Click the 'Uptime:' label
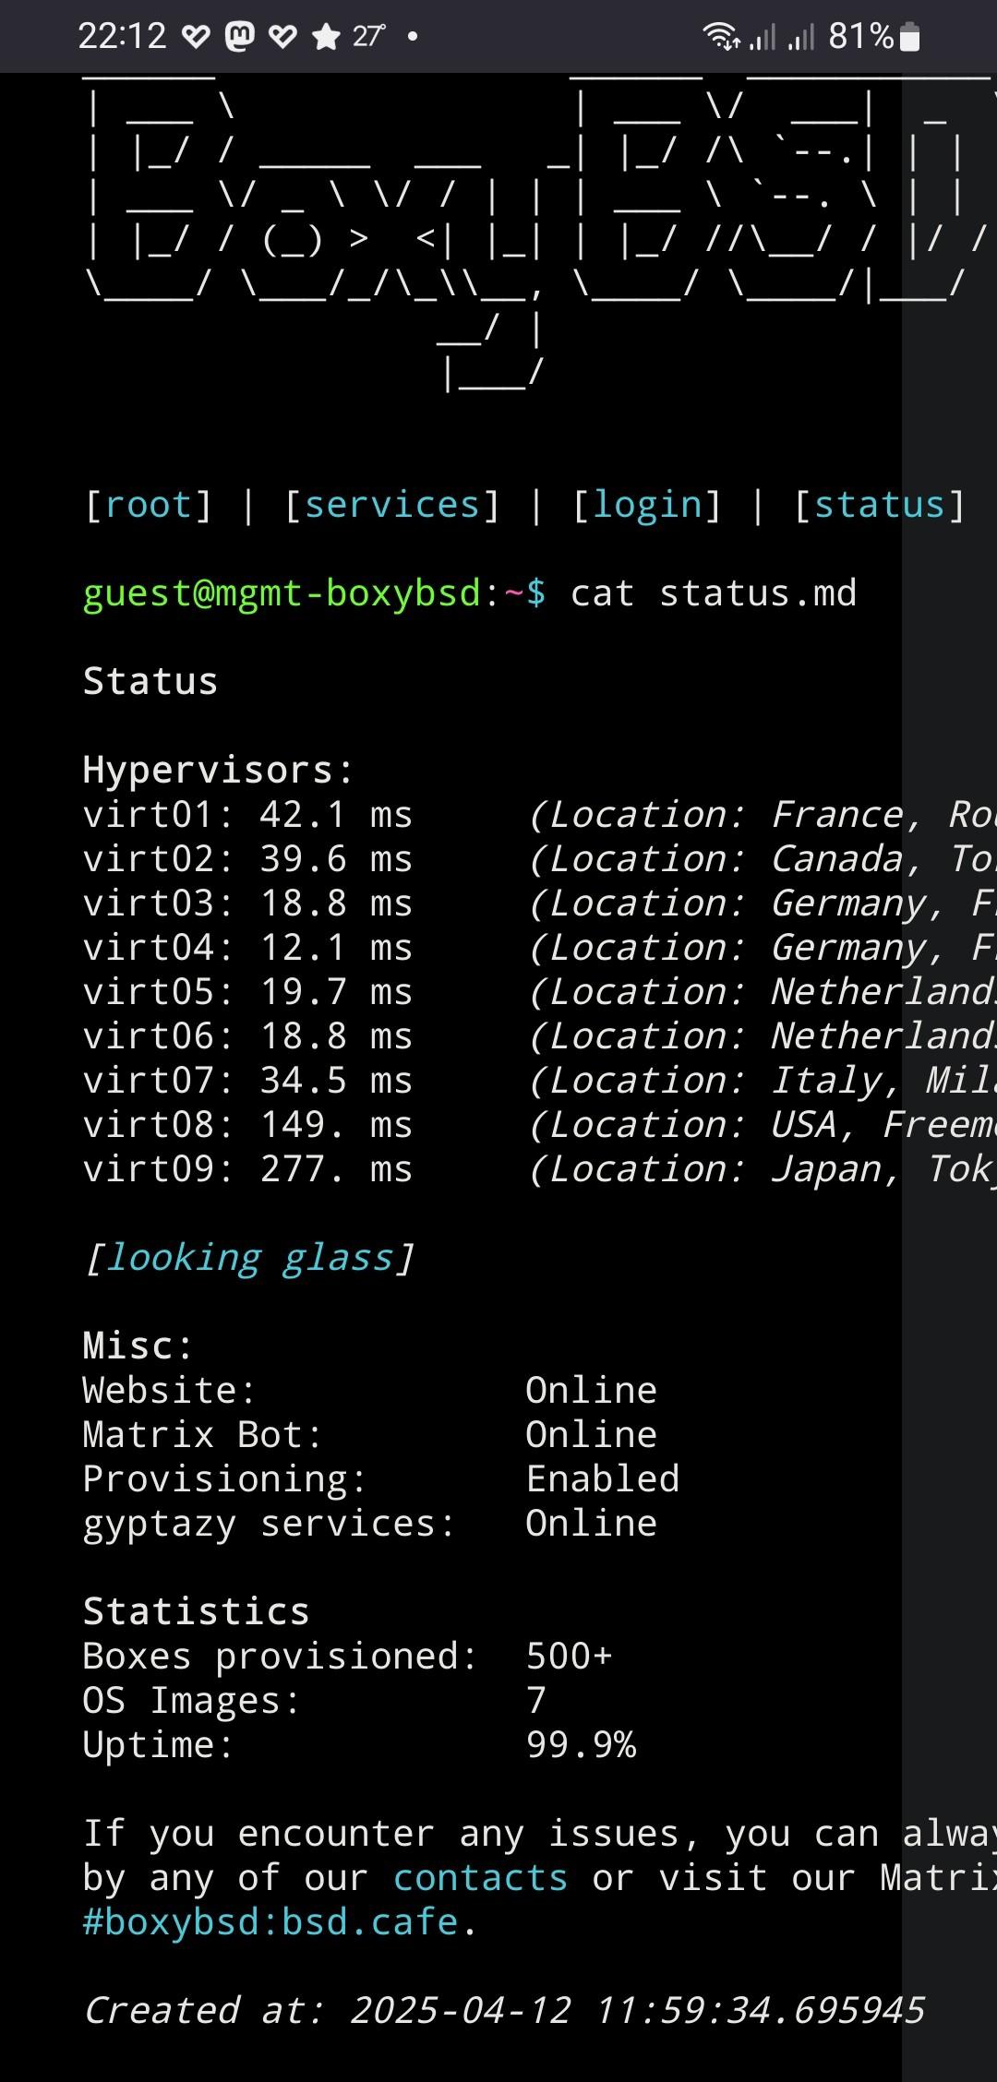This screenshot has height=2082, width=997. click(x=158, y=1745)
